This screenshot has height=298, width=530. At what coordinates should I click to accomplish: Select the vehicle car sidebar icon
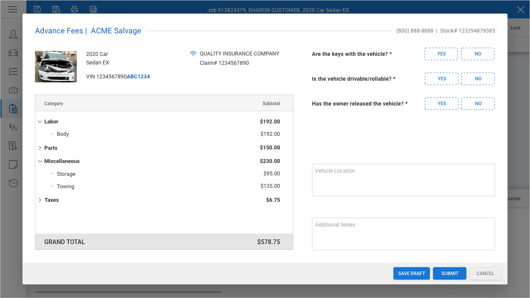(x=13, y=53)
